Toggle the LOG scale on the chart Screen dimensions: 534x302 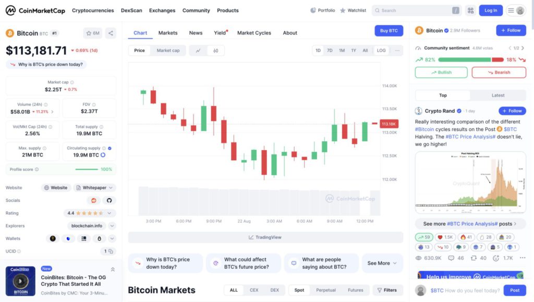381,50
